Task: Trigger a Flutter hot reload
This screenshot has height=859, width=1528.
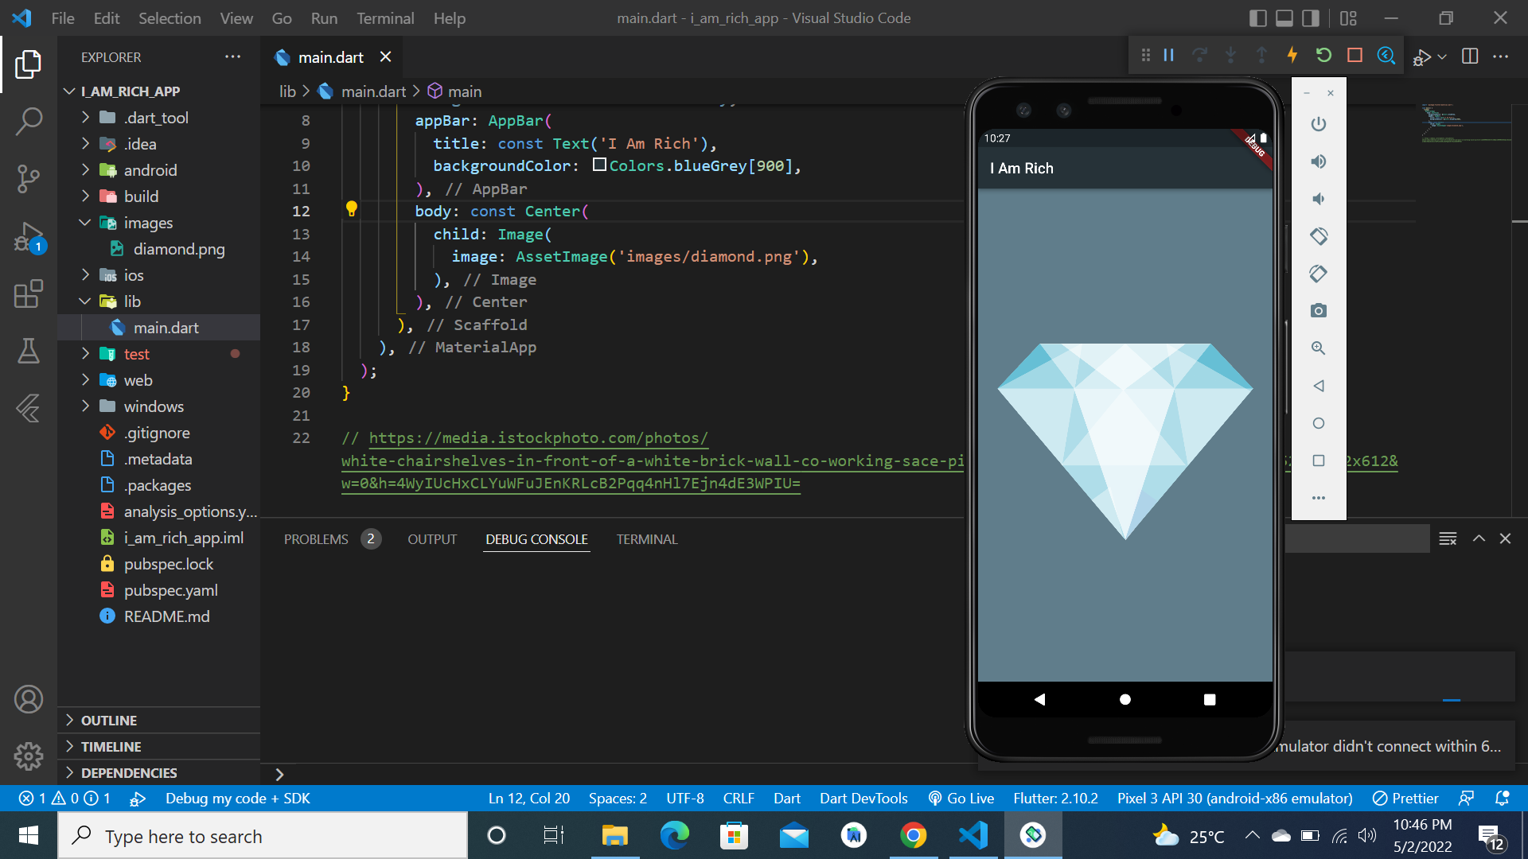Action: pos(1292,56)
